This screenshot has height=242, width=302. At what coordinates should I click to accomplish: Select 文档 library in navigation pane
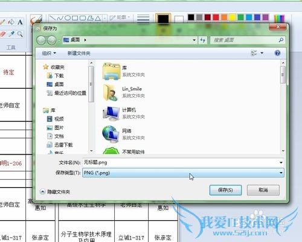(x=55, y=136)
